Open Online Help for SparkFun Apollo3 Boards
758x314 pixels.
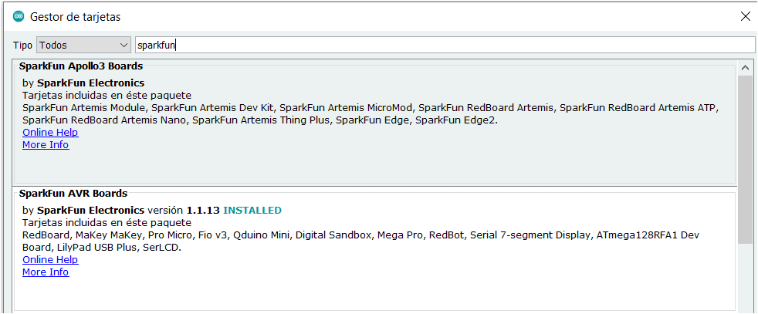50,133
